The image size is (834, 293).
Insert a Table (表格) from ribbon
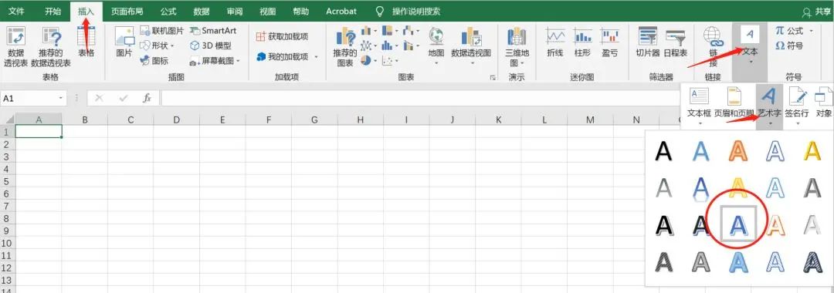point(86,42)
